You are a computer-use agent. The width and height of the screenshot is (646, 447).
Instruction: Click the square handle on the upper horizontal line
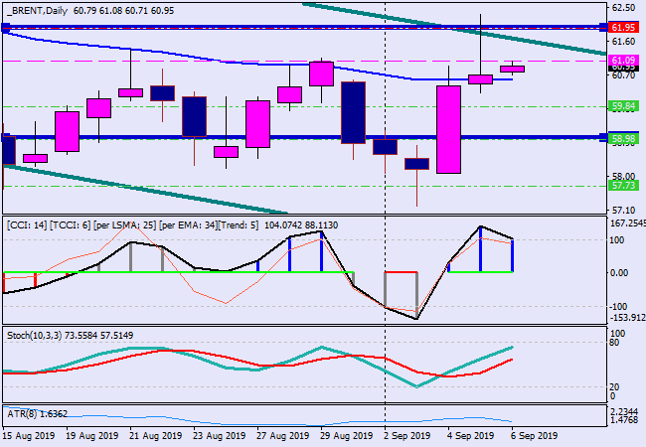[x=5, y=28]
